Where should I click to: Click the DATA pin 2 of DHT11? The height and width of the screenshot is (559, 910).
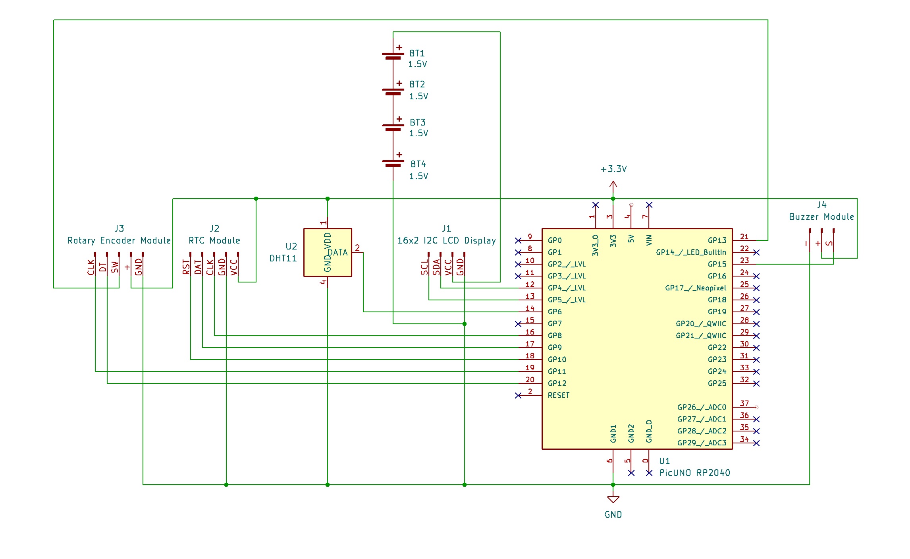click(x=357, y=252)
